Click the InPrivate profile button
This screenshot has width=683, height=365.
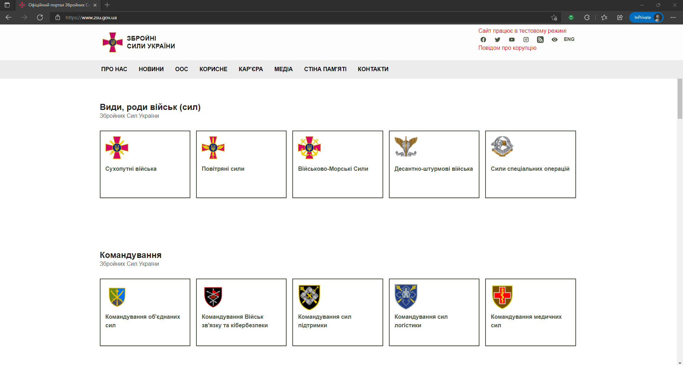(646, 17)
